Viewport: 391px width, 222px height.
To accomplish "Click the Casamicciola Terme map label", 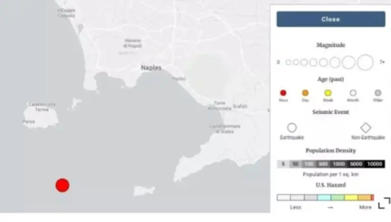I will pos(42,107).
